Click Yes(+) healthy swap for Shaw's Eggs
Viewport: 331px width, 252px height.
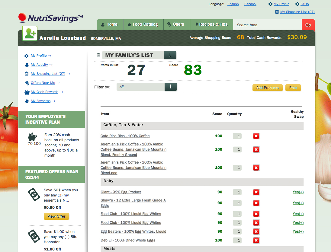point(298,203)
